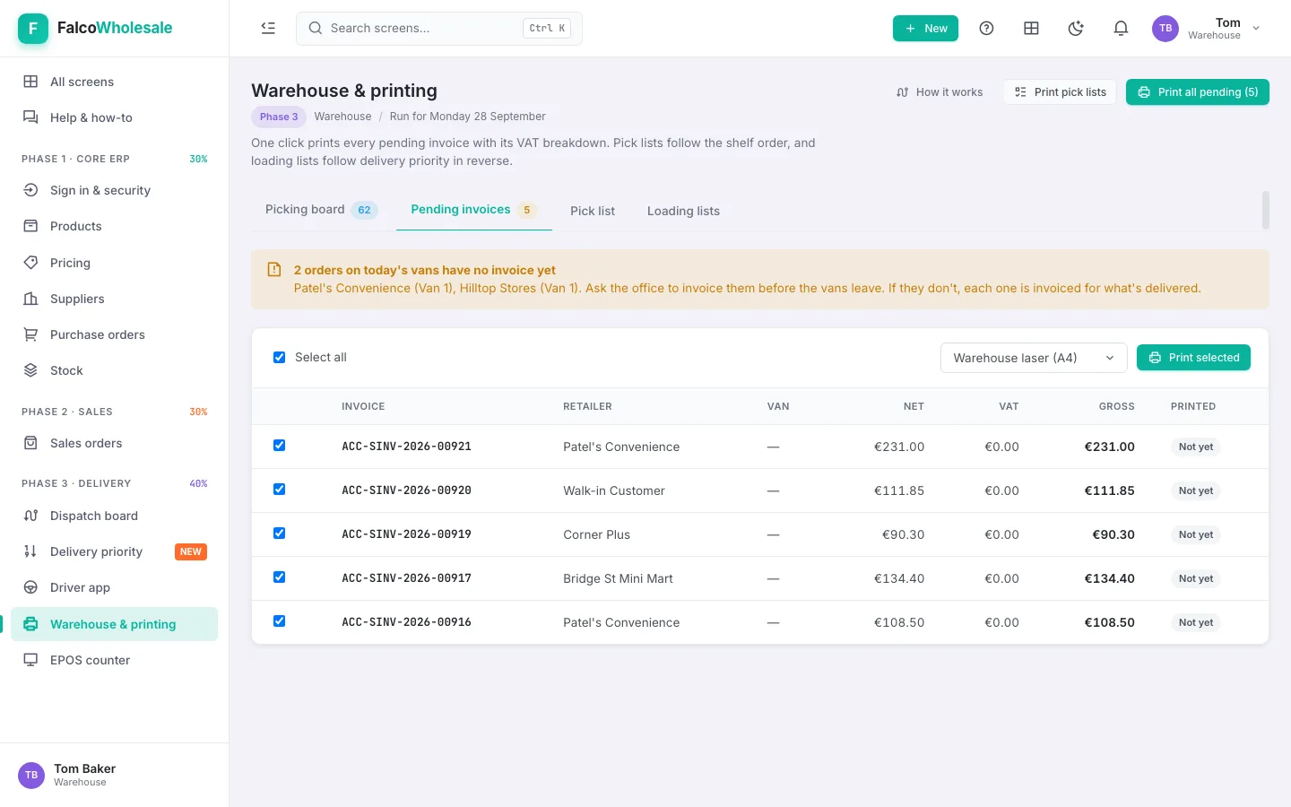Expand the Tom user menu chevron
The width and height of the screenshot is (1291, 807).
click(1256, 28)
